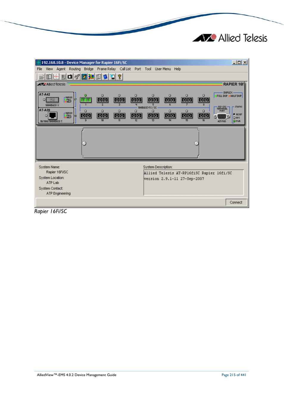Select fiber port 8 on the chassis
Screen dimensions: 284x402
tap(204, 100)
